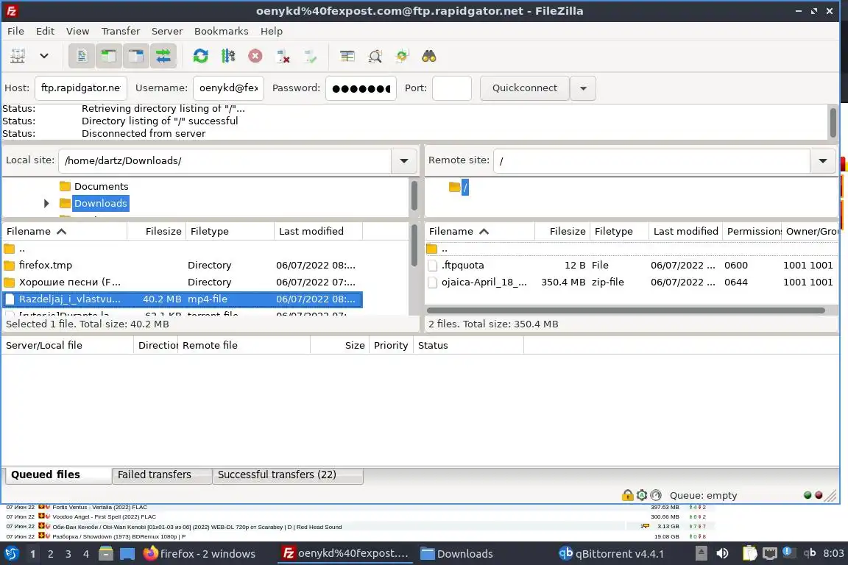Select firefox.tmp folder in local list
The height and width of the screenshot is (565, 848).
click(x=183, y=266)
